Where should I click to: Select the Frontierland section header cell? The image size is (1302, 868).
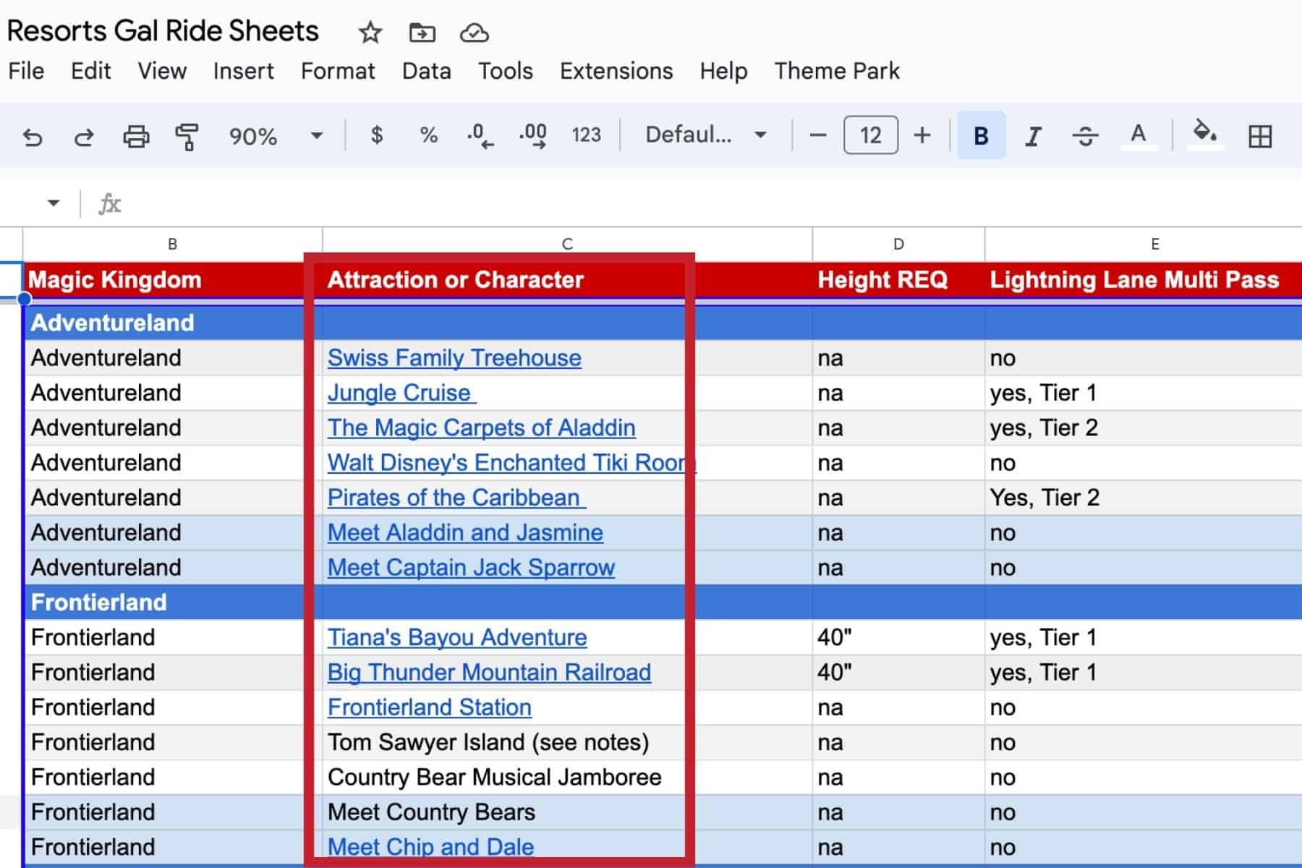[172, 603]
